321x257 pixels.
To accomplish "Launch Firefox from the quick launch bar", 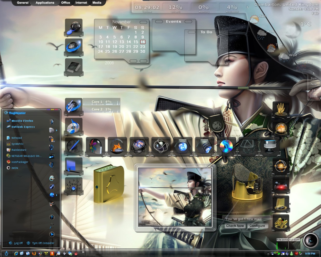I will (x=34, y=253).
